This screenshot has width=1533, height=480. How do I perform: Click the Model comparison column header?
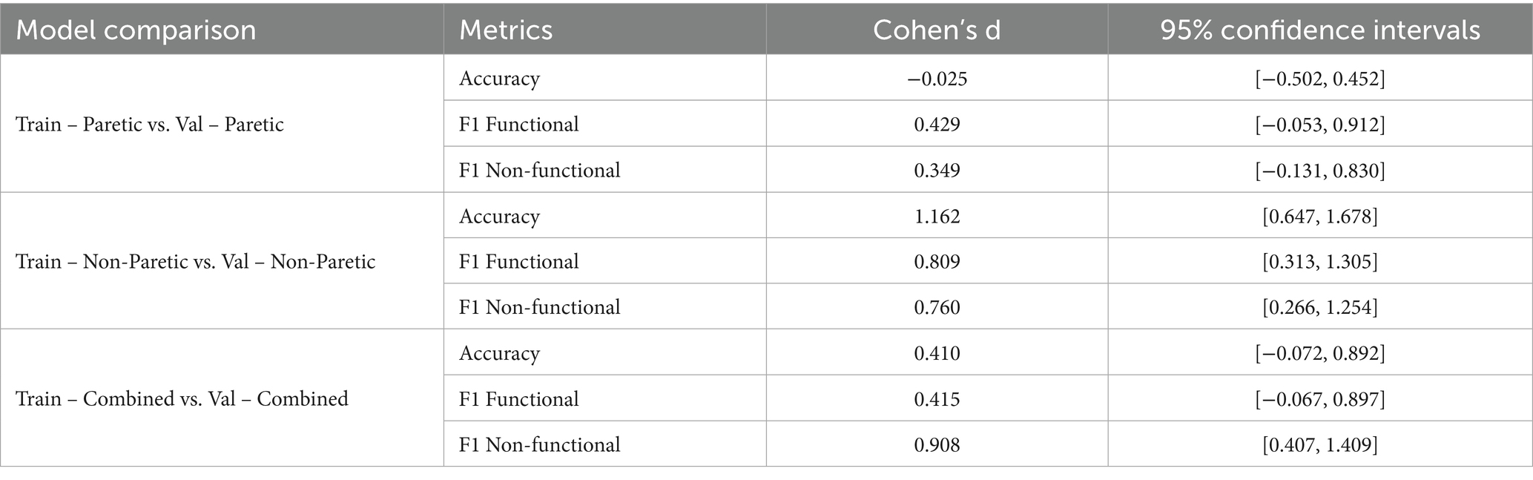coord(136,30)
